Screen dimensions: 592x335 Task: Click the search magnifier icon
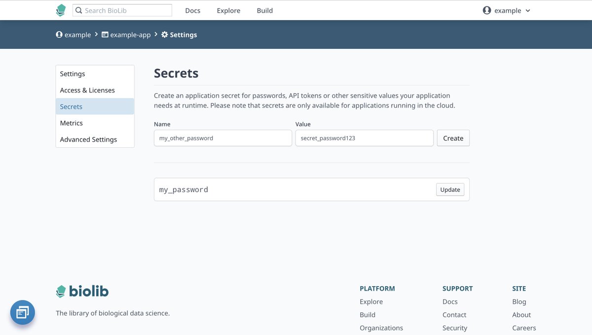pos(79,10)
